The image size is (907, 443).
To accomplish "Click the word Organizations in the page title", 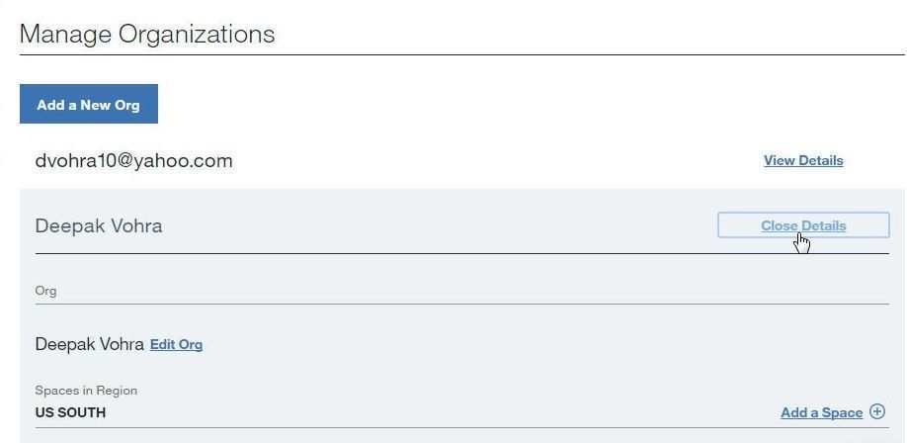I will (197, 34).
